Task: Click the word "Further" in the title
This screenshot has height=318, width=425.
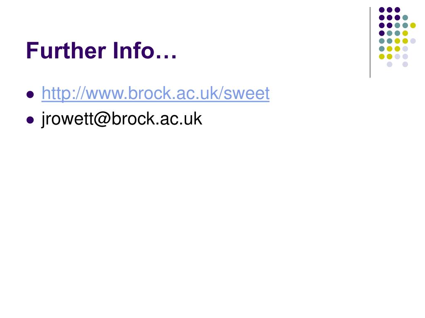Action: [66, 50]
